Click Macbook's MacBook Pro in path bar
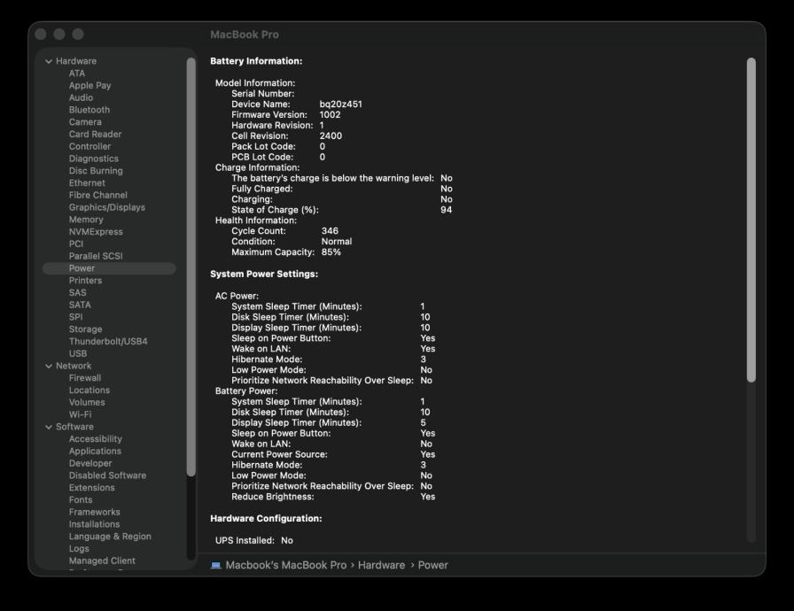Image resolution: width=794 pixels, height=611 pixels. click(285, 565)
